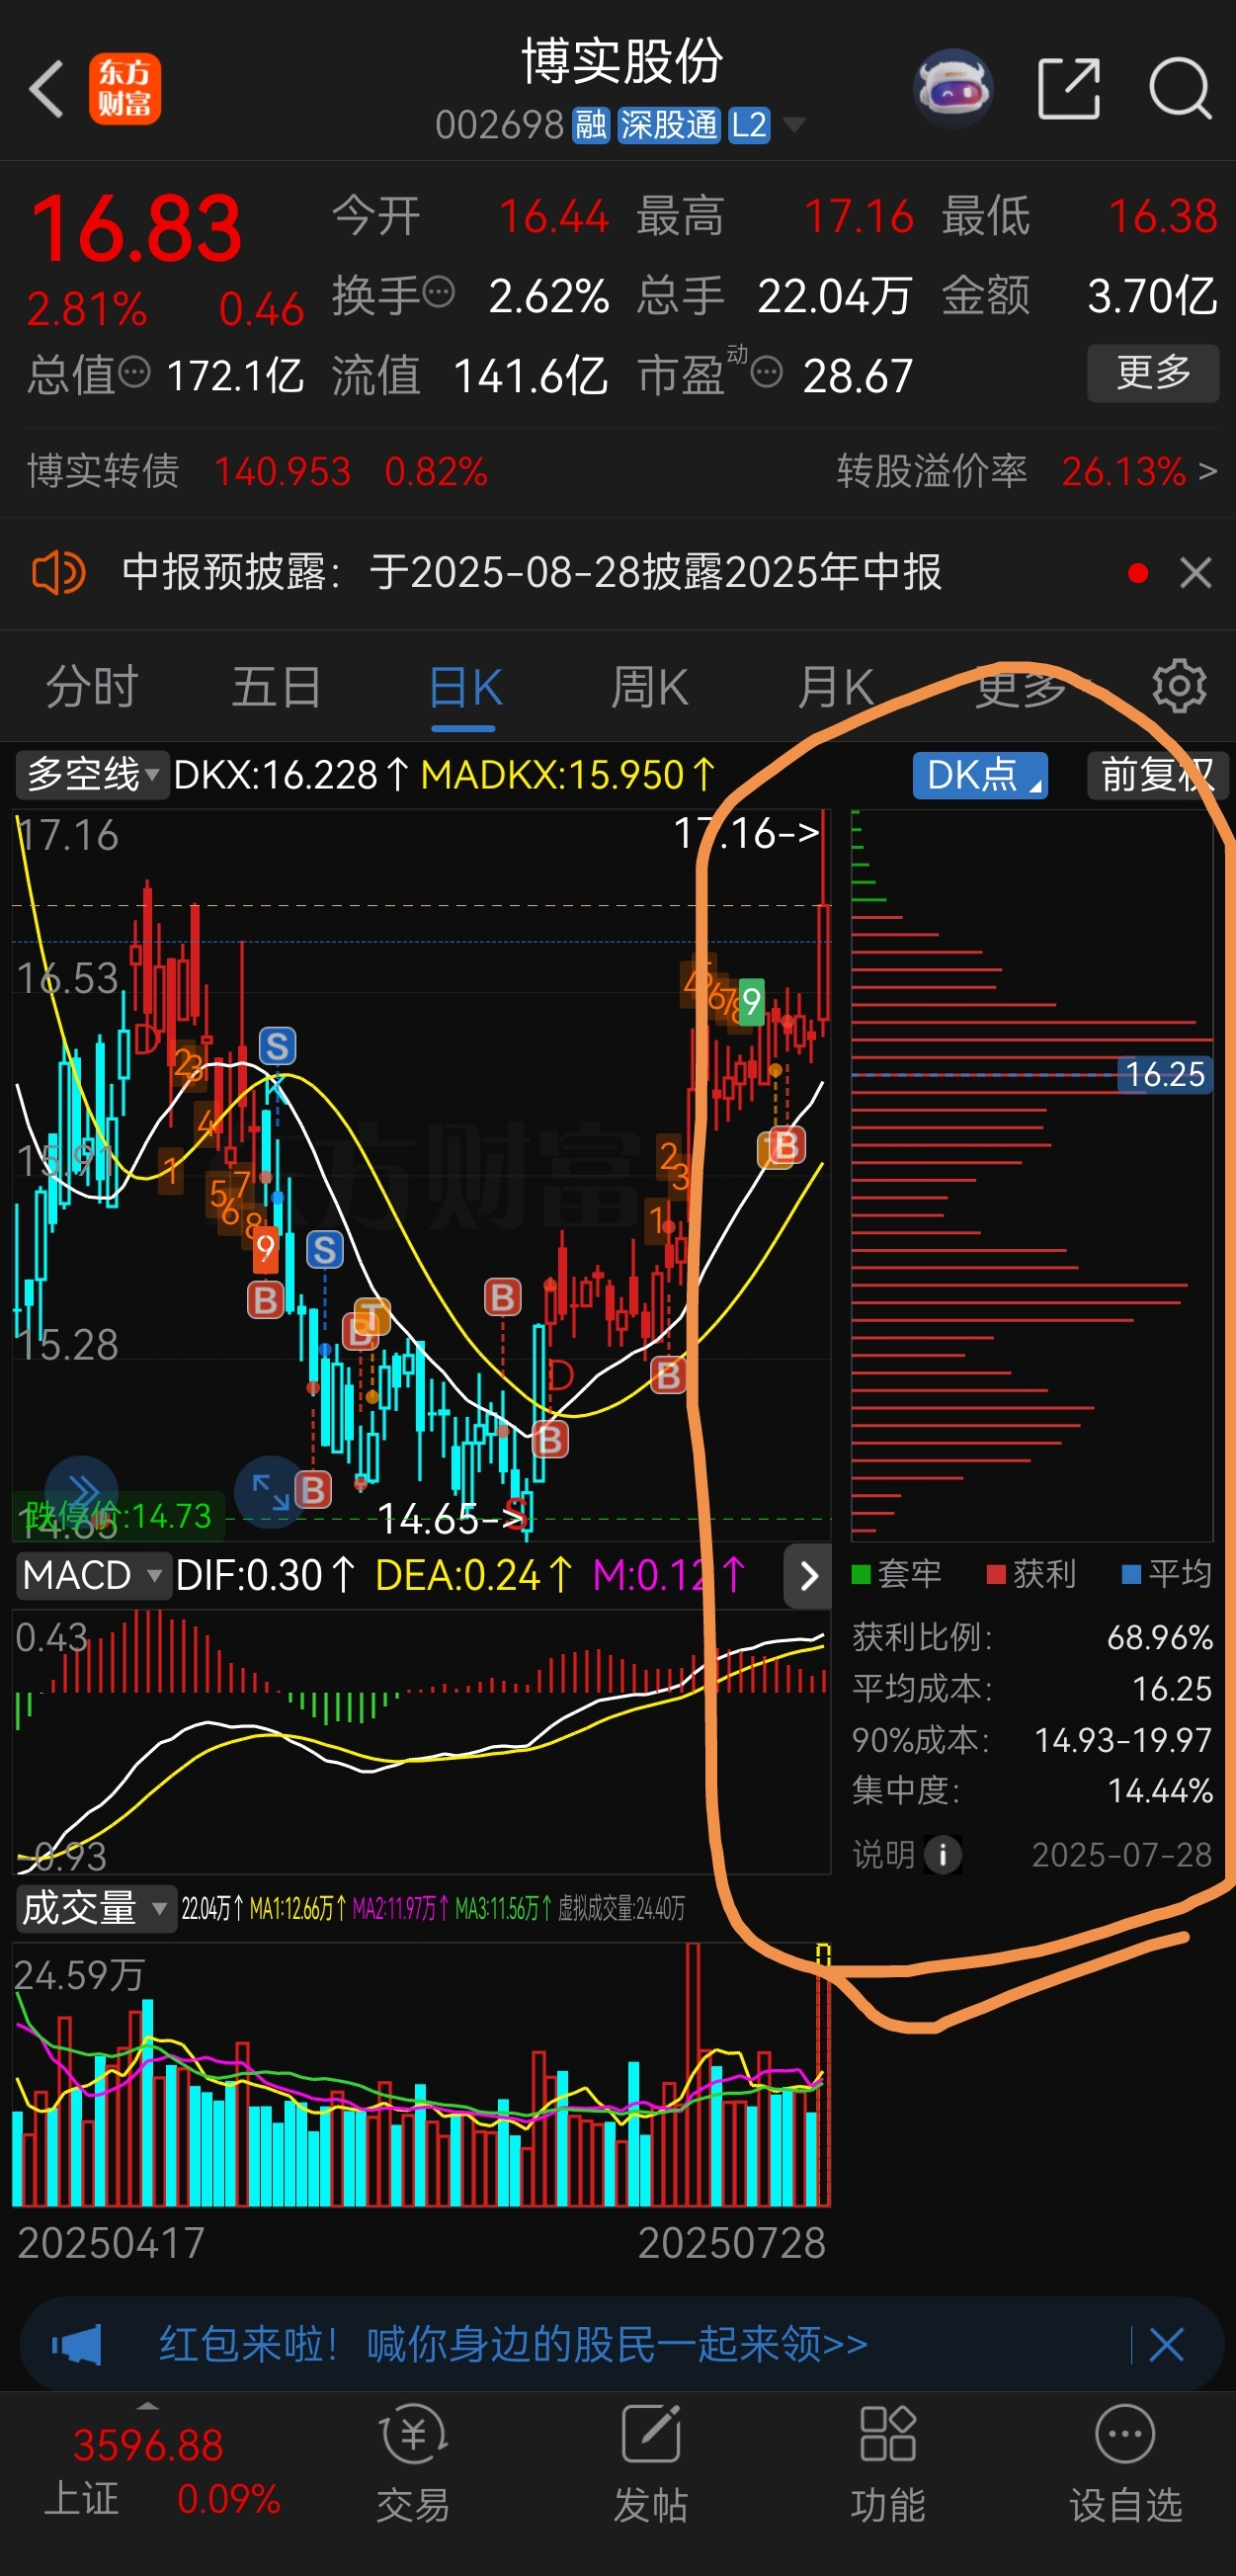This screenshot has width=1236, height=2576.
Task: Tap the 深股通 badge
Action: 669,125
